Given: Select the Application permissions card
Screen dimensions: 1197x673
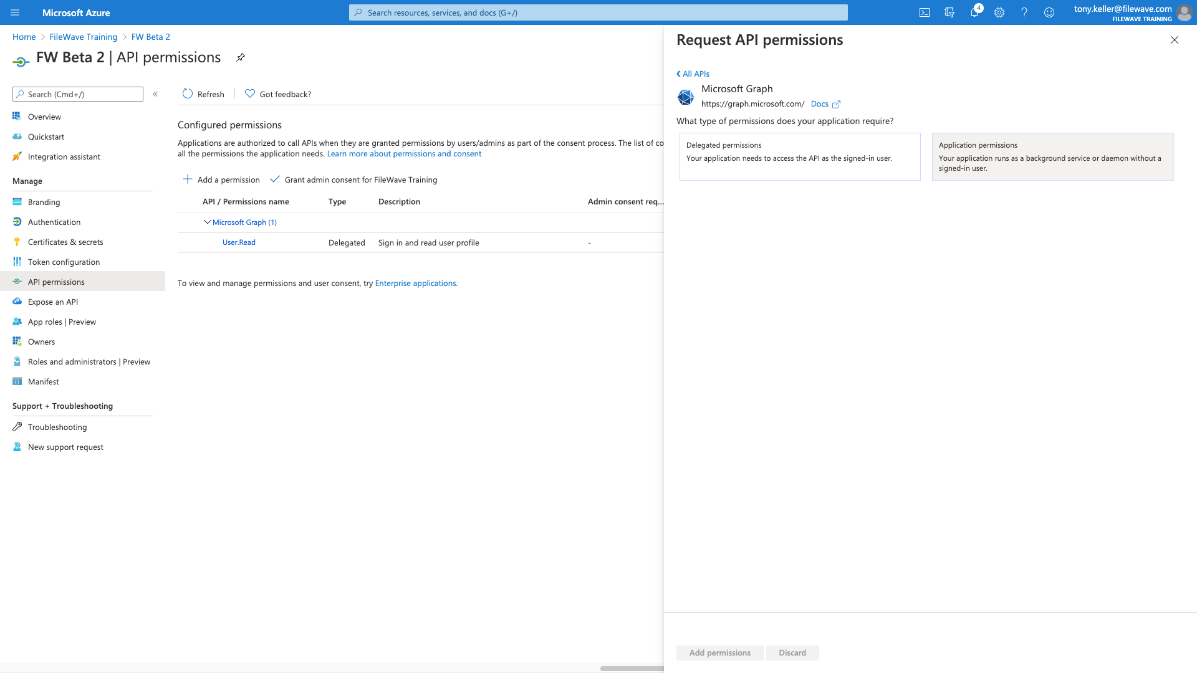Looking at the screenshot, I should 1052,156.
